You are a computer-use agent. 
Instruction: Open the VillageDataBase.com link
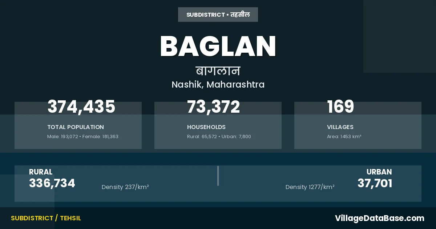click(x=379, y=218)
